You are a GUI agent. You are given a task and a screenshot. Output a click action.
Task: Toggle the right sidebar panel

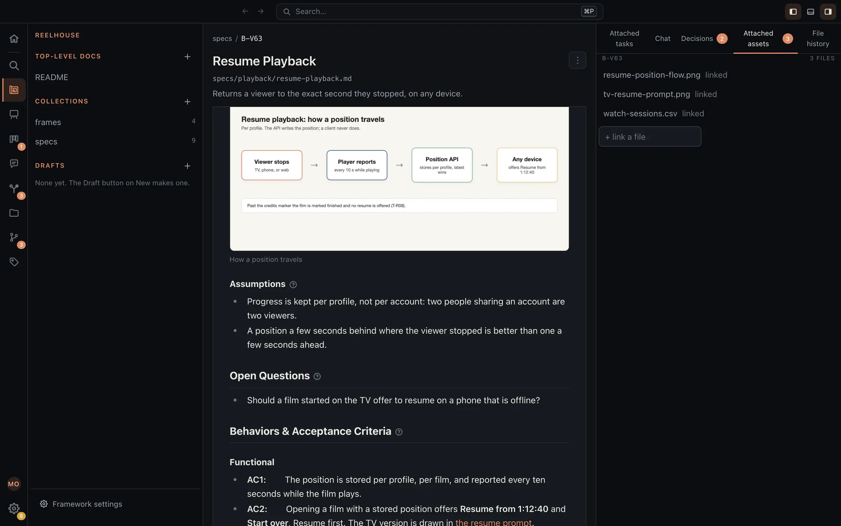point(828,12)
